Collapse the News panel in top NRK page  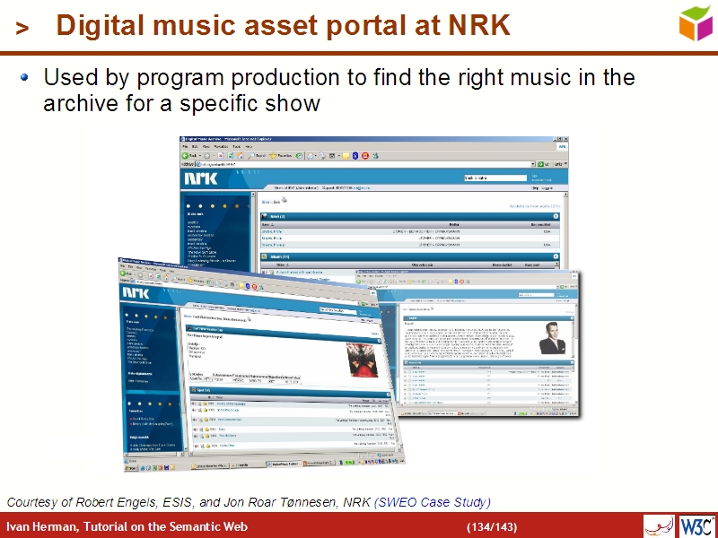tap(556, 216)
